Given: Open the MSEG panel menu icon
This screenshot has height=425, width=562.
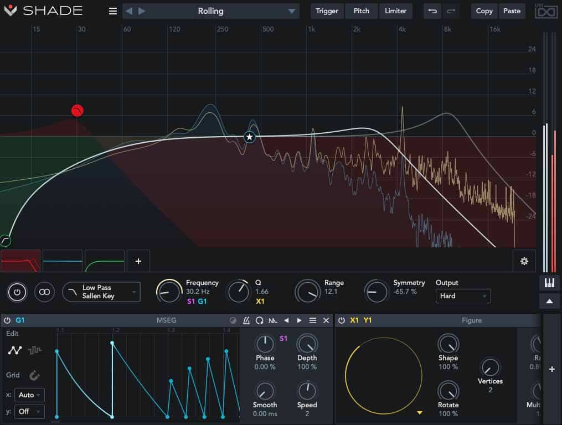Looking at the screenshot, I should 312,320.
